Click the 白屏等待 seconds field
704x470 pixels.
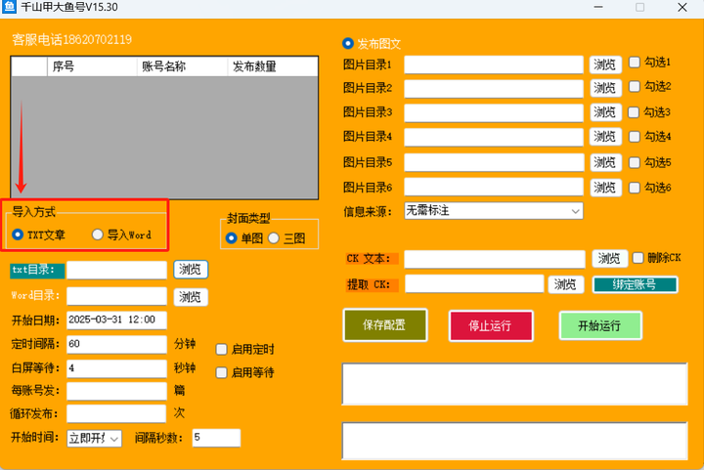tap(116, 368)
